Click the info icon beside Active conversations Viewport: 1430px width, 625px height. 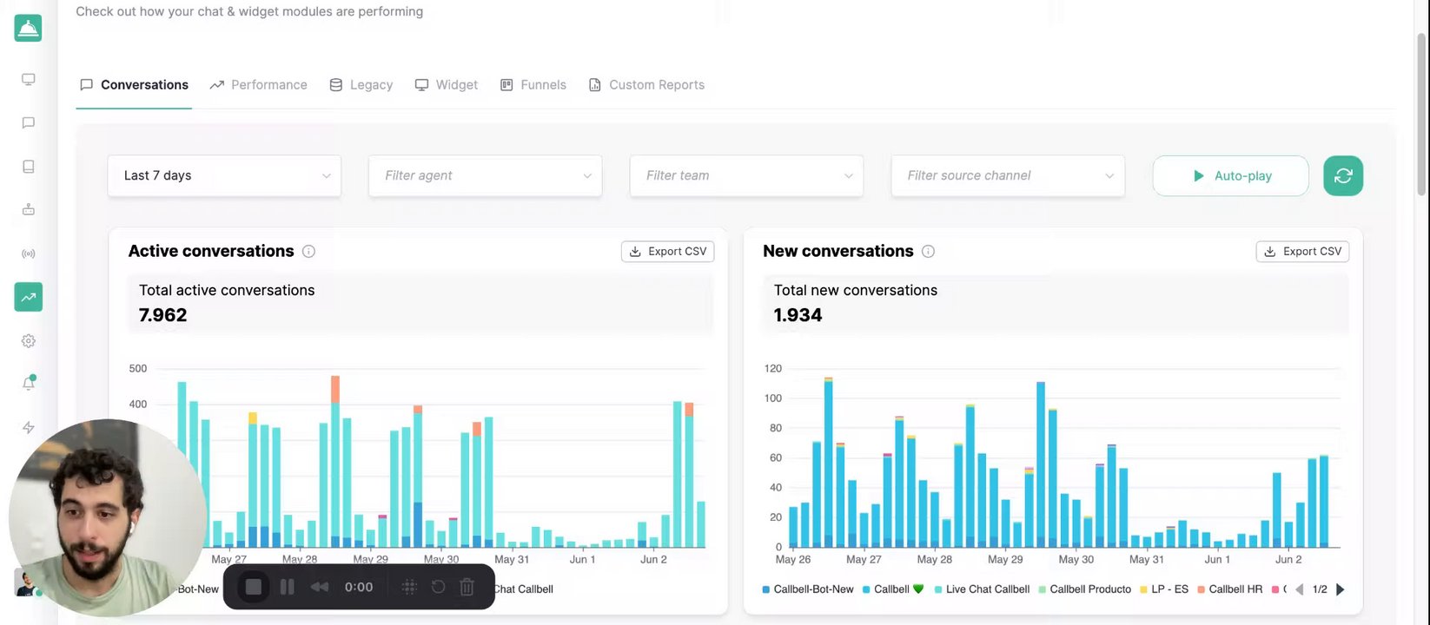308,252
